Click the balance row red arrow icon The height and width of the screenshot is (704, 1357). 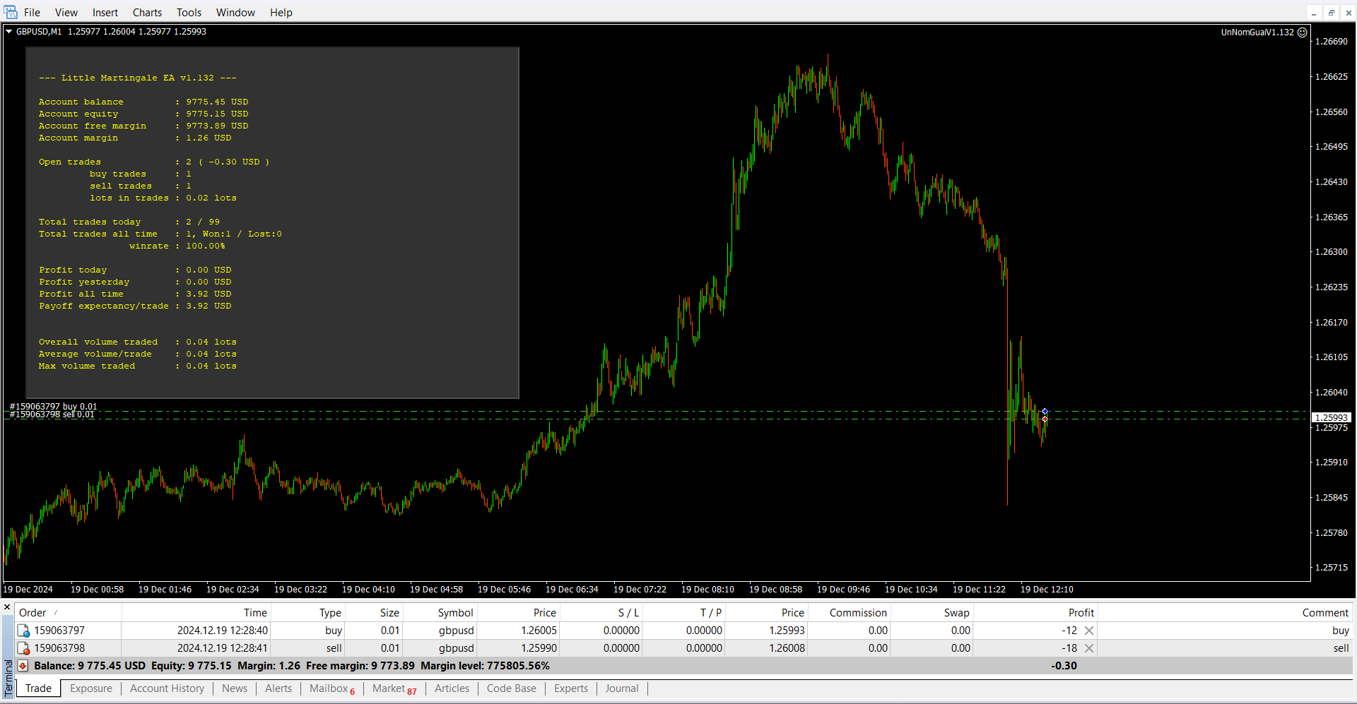pos(23,666)
